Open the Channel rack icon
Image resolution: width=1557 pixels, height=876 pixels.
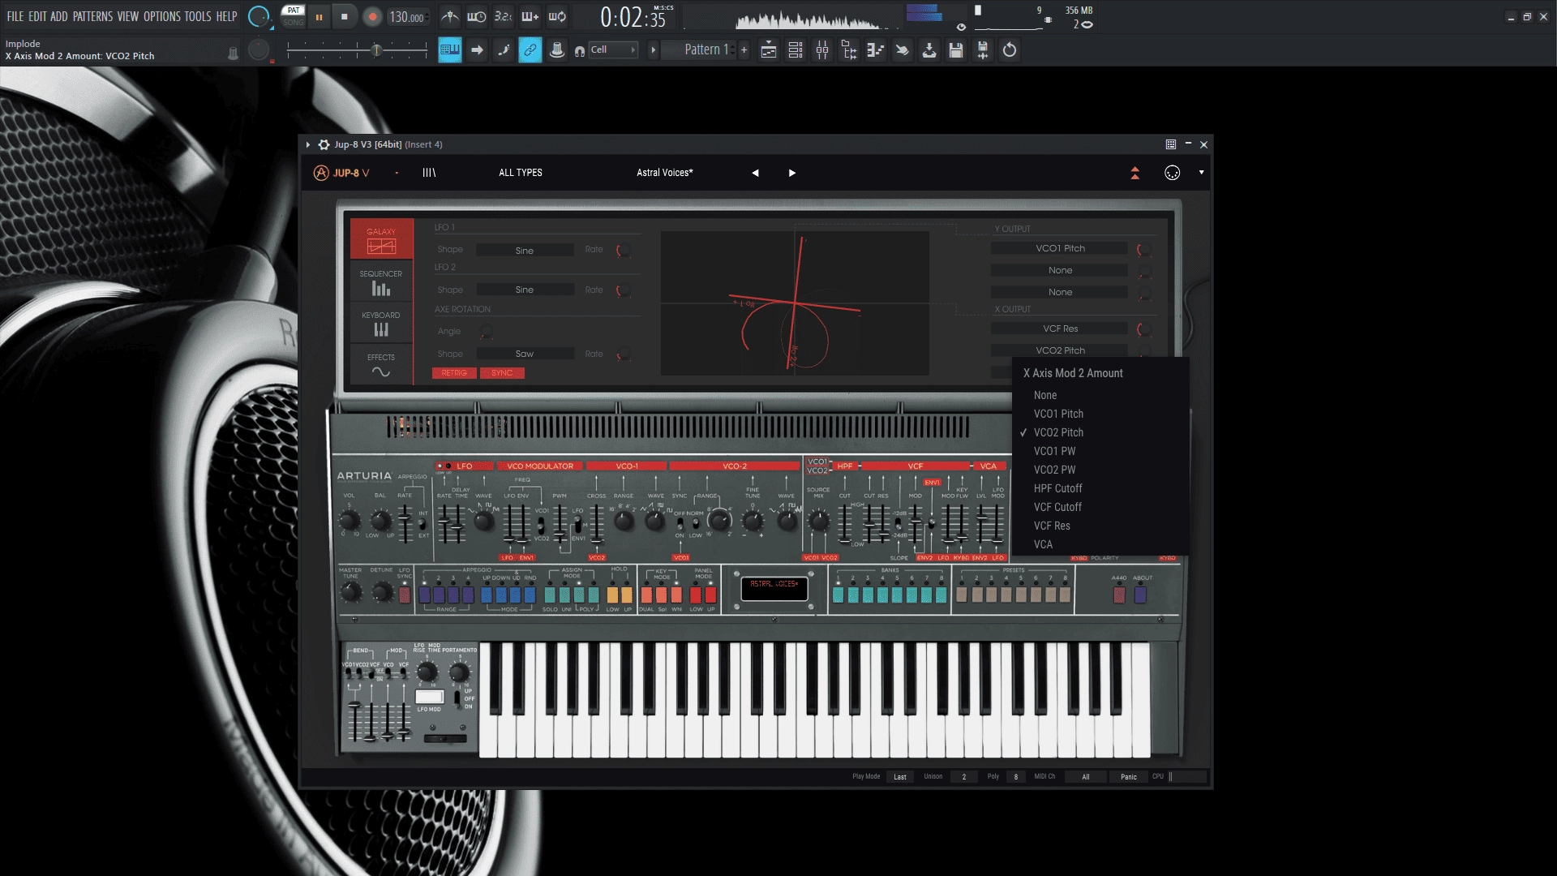coord(796,50)
